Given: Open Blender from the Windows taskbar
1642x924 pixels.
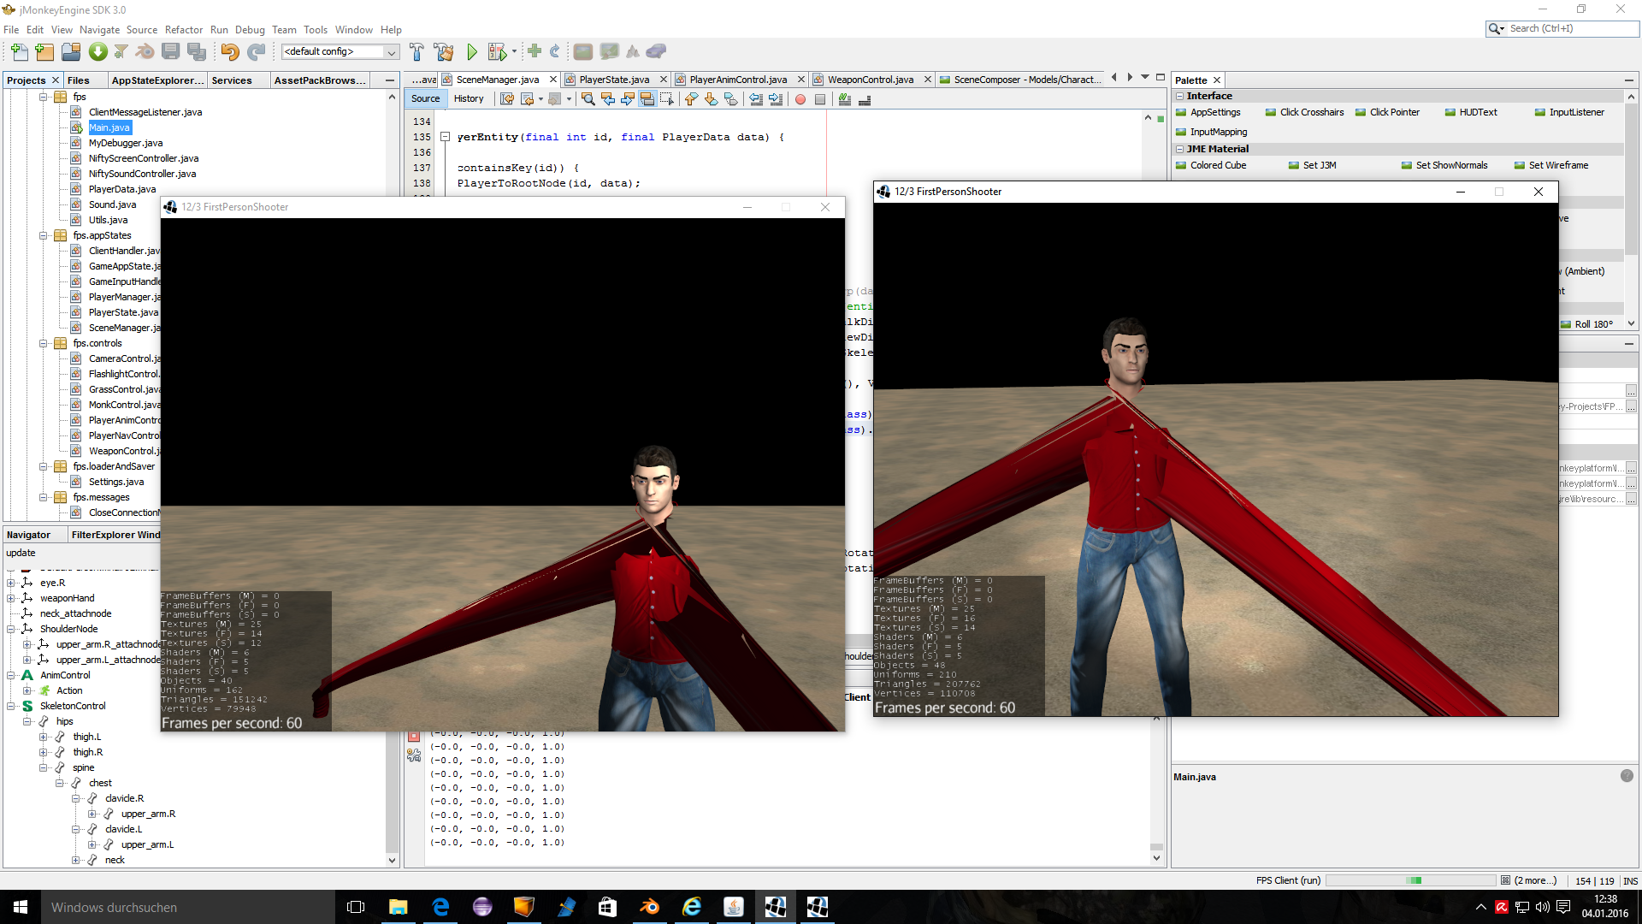Looking at the screenshot, I should 649,907.
